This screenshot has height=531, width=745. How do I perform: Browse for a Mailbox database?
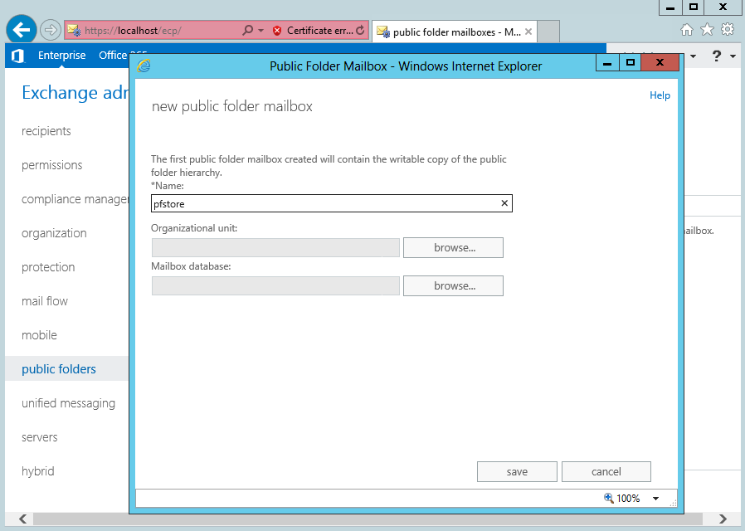tap(453, 285)
